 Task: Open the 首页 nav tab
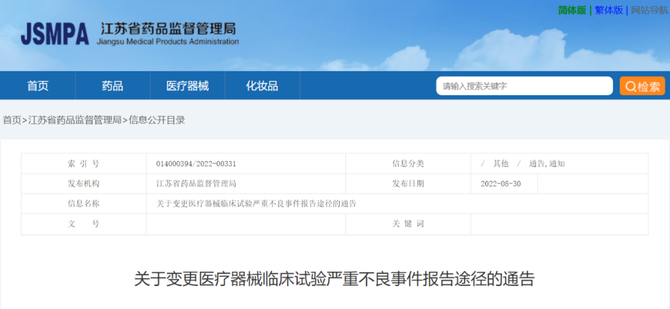pyautogui.click(x=38, y=86)
